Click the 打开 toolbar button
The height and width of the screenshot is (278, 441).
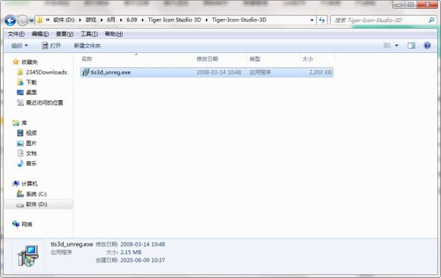click(x=51, y=45)
